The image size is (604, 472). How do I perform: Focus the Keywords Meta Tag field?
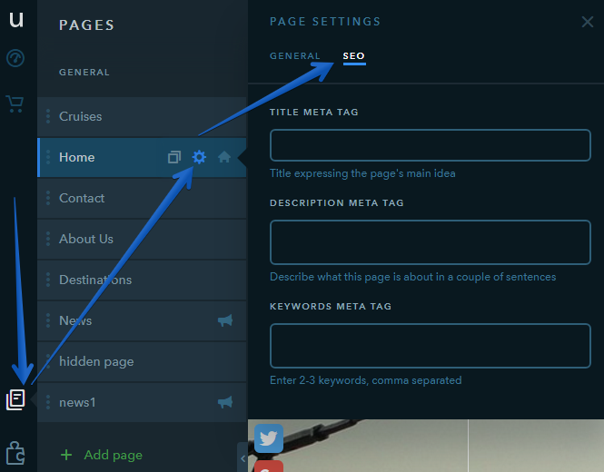[431, 346]
